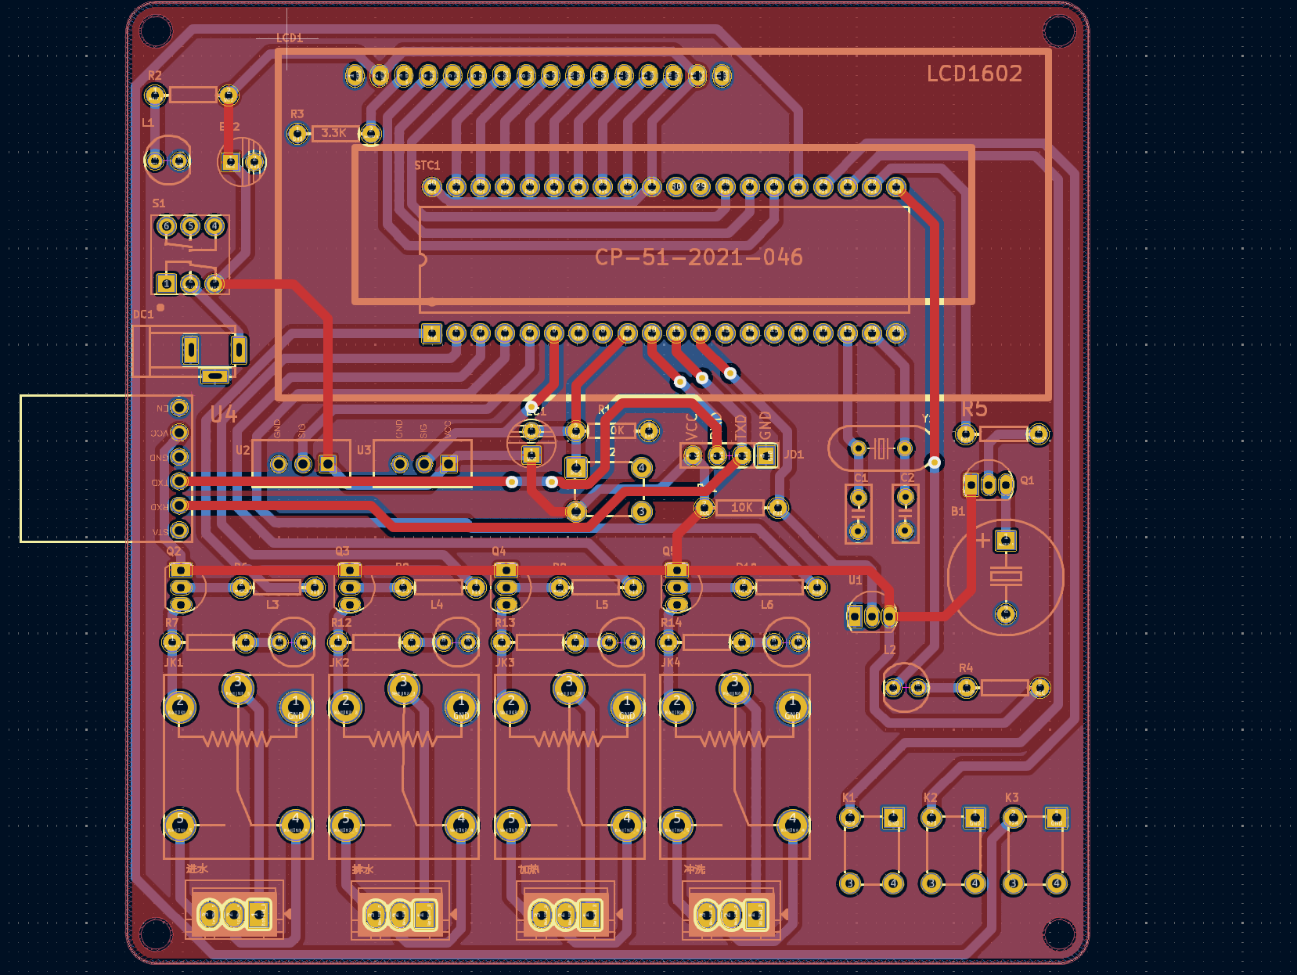Select the R7 resistor label
Image resolution: width=1297 pixels, height=975 pixels.
click(x=171, y=623)
